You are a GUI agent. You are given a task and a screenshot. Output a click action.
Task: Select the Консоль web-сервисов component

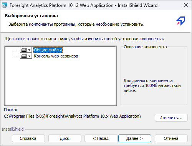(x=56, y=56)
